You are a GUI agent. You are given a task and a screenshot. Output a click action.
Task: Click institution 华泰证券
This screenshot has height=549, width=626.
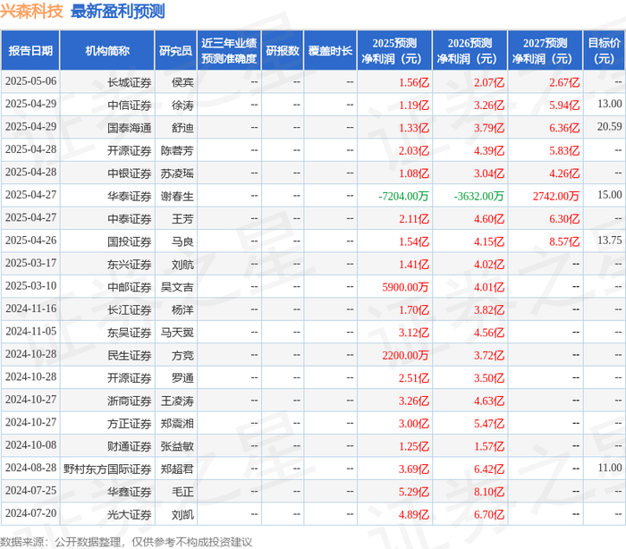[130, 196]
